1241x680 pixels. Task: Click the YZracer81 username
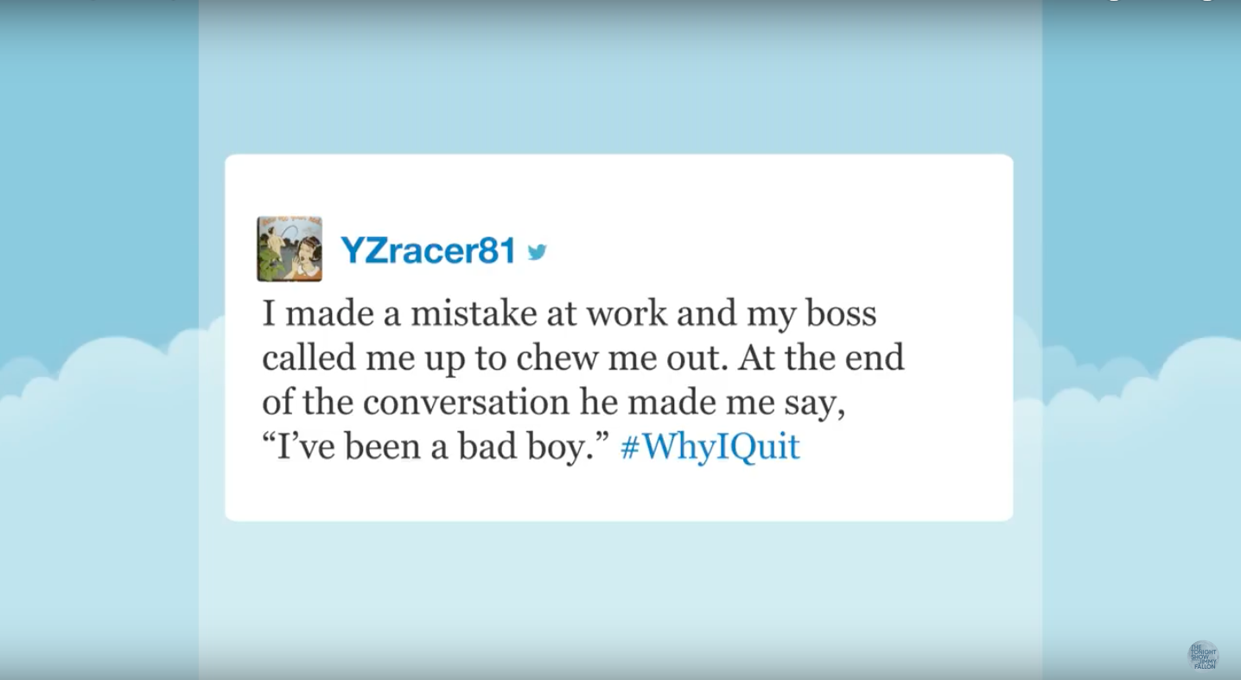tap(428, 251)
